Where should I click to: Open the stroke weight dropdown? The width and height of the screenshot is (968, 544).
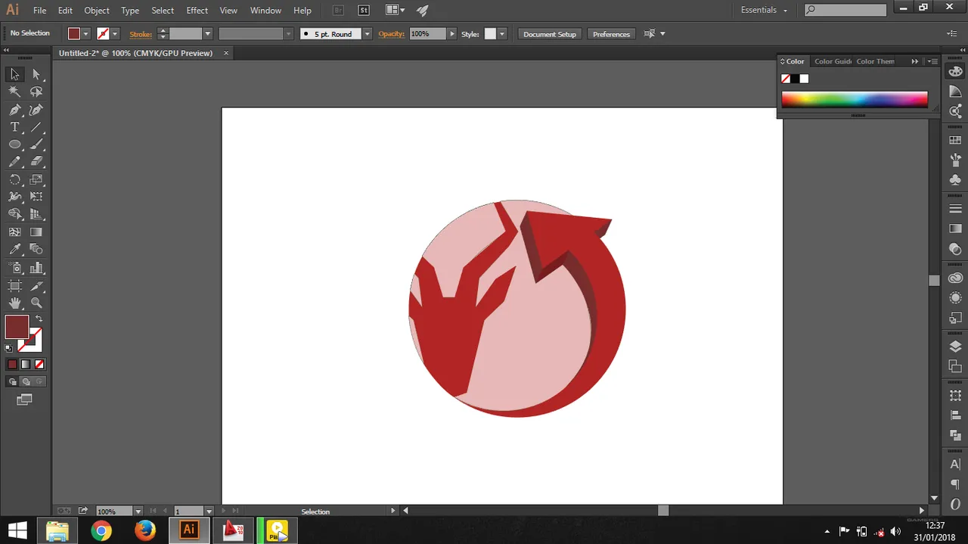(x=207, y=34)
